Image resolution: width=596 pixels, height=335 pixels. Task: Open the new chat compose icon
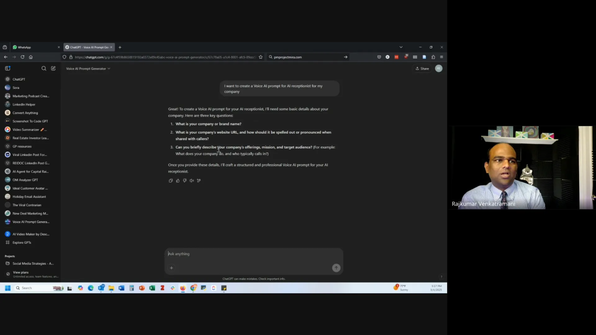click(53, 68)
